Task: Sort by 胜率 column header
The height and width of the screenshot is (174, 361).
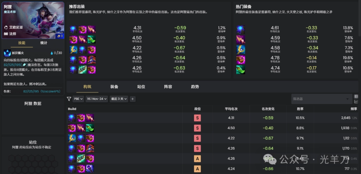Action: [x=300, y=109]
